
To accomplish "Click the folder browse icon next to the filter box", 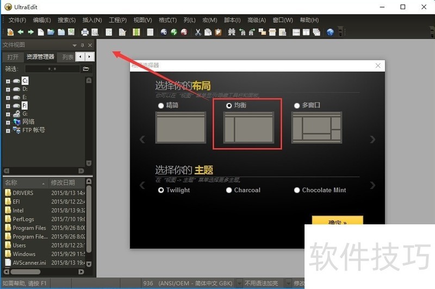I will [x=86, y=68].
